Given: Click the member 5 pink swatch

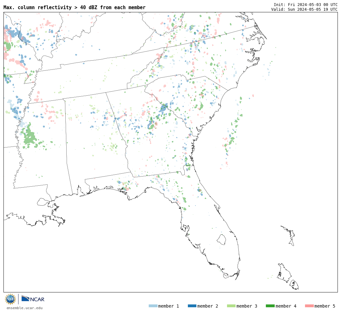Looking at the screenshot, I should pos(309,306).
